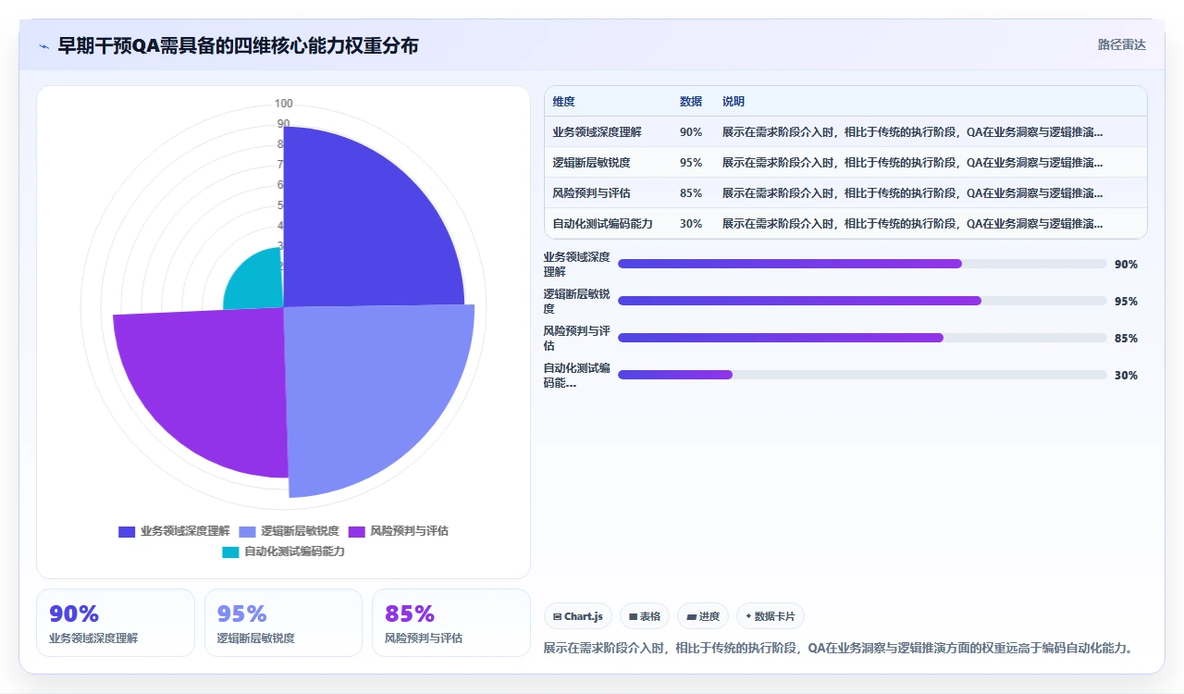Image resolution: width=1184 pixels, height=694 pixels.
Task: Click the purple 风险预判与评估 chart sector
Action: click(x=213, y=384)
